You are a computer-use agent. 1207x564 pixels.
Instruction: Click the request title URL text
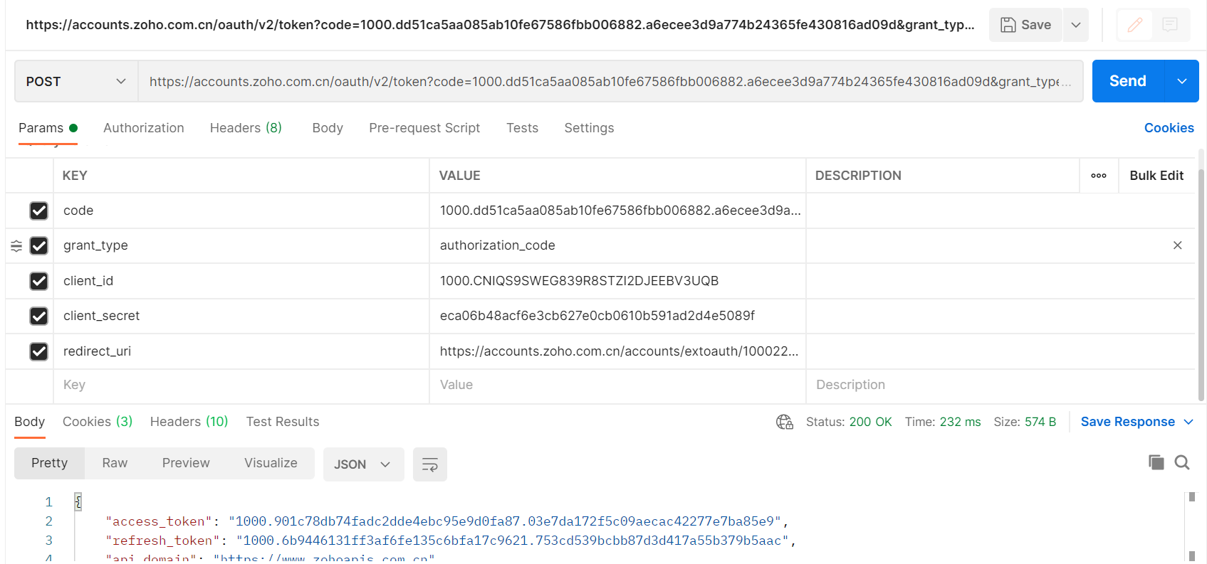500,25
